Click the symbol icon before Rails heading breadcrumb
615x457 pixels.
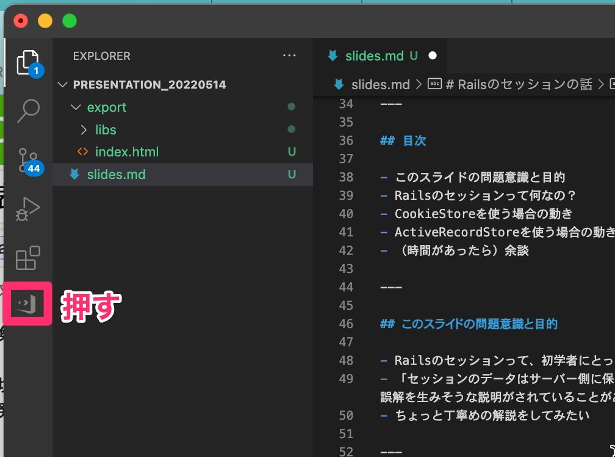434,84
